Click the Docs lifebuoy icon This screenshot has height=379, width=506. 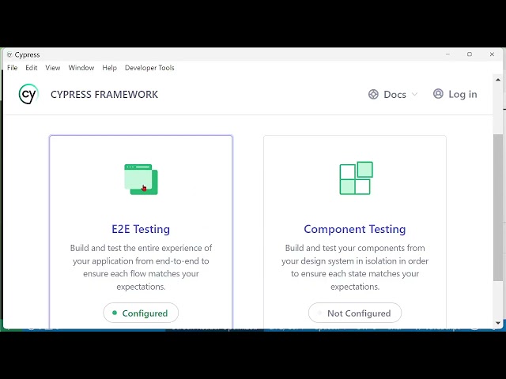(x=373, y=94)
